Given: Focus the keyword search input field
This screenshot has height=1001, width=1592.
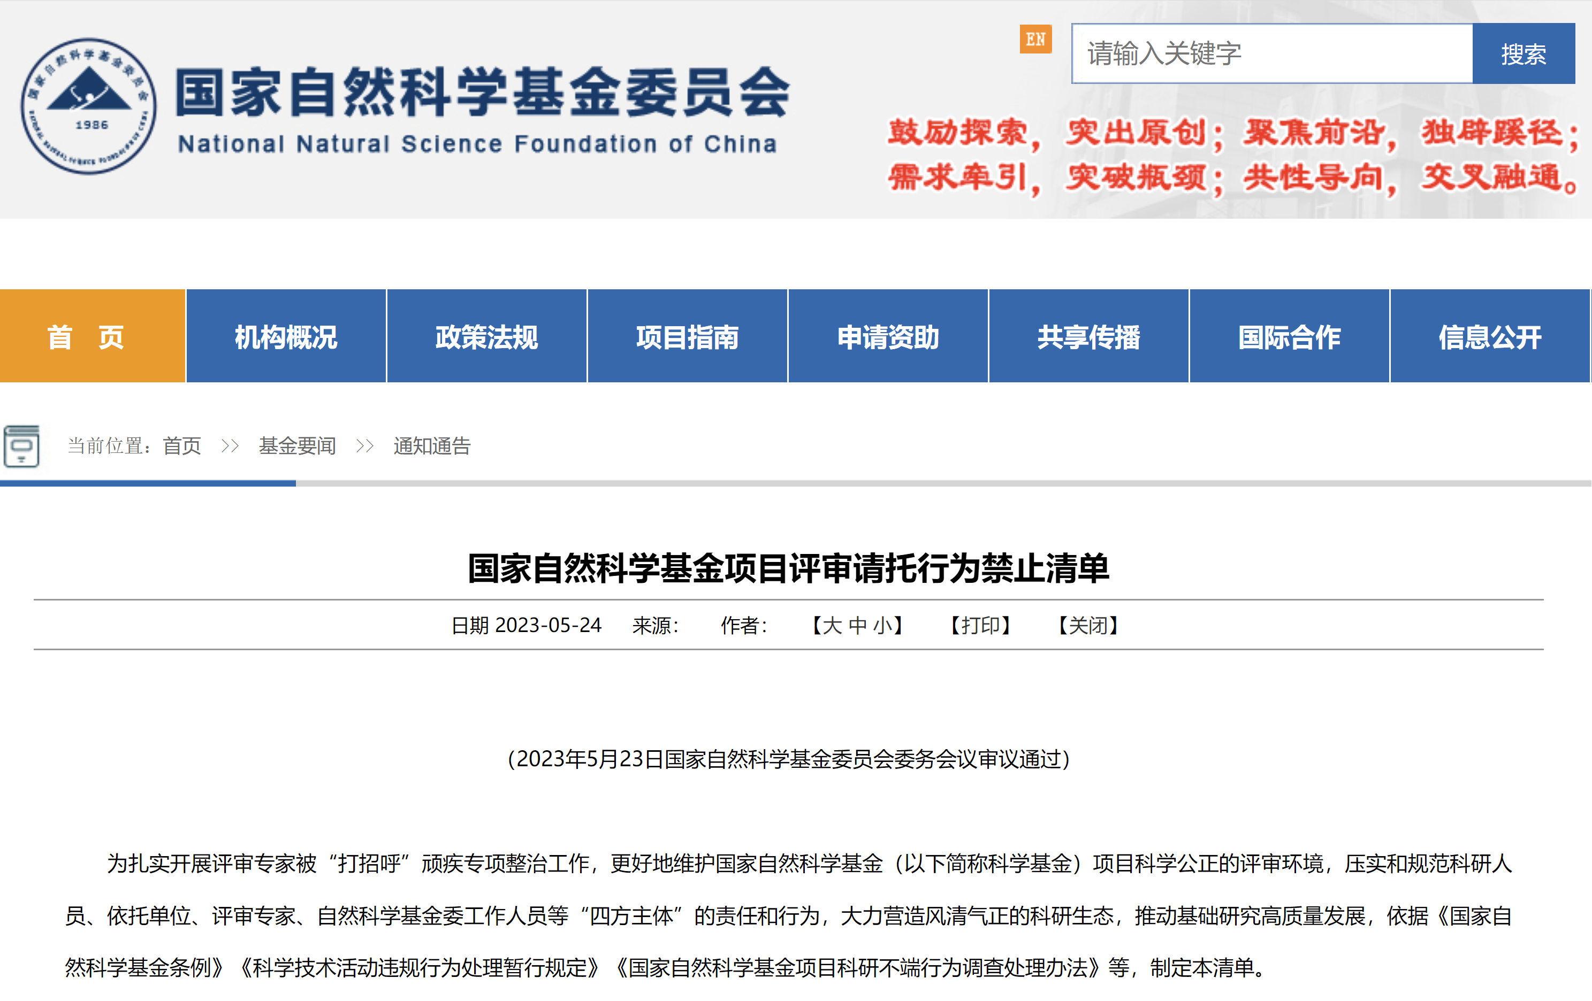Looking at the screenshot, I should click(x=1271, y=53).
